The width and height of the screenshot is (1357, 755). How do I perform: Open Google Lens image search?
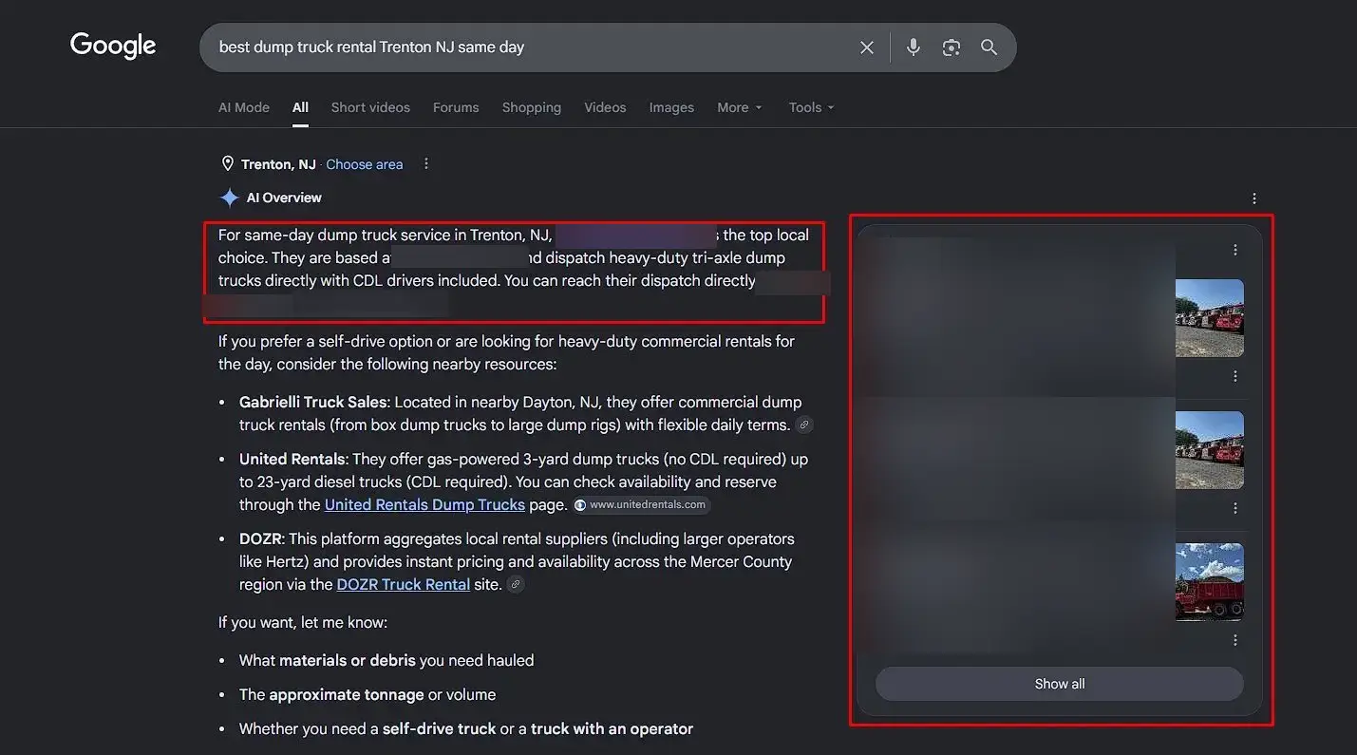tap(952, 47)
